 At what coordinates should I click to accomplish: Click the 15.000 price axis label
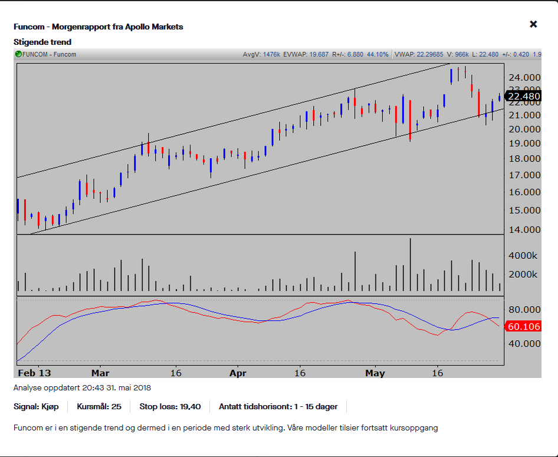(524, 210)
